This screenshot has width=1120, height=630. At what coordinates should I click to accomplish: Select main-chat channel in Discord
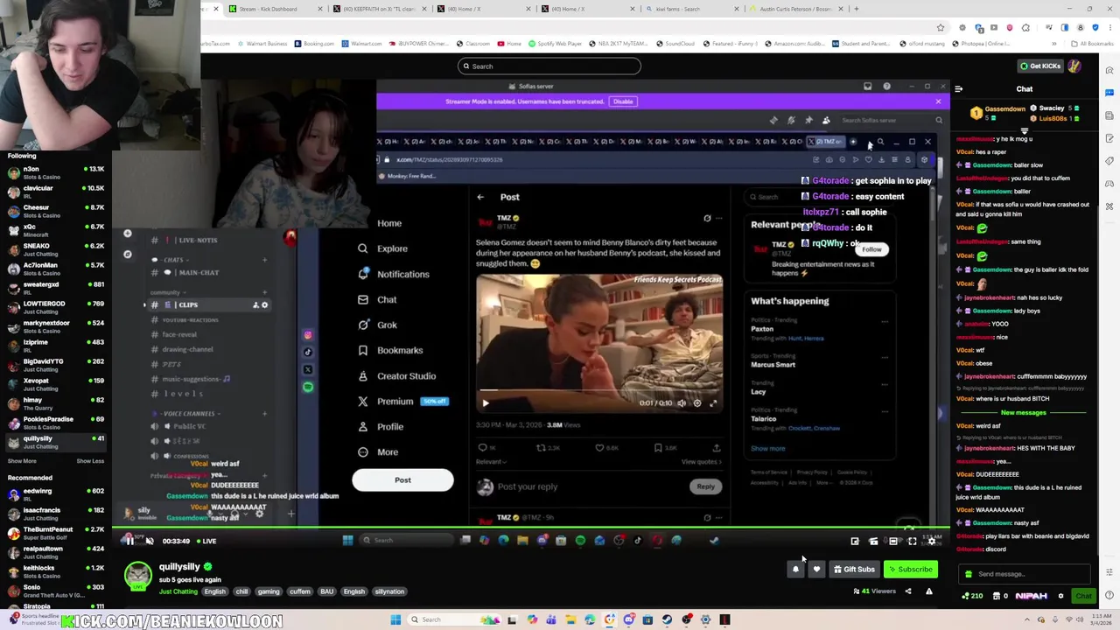199,272
